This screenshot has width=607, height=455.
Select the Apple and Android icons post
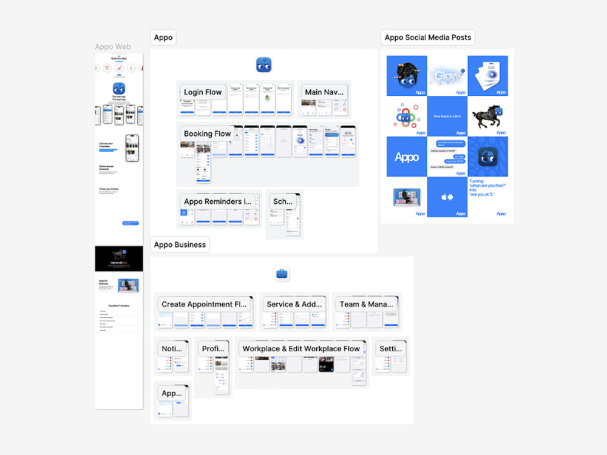[447, 197]
